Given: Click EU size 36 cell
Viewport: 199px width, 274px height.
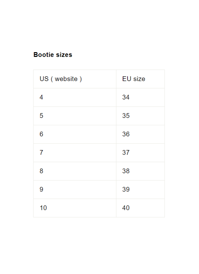Looking at the screenshot, I should point(140,134).
